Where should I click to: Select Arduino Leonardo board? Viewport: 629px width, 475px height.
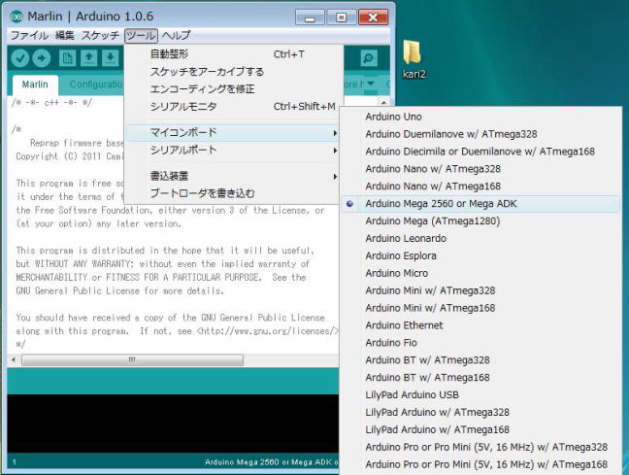(480, 238)
